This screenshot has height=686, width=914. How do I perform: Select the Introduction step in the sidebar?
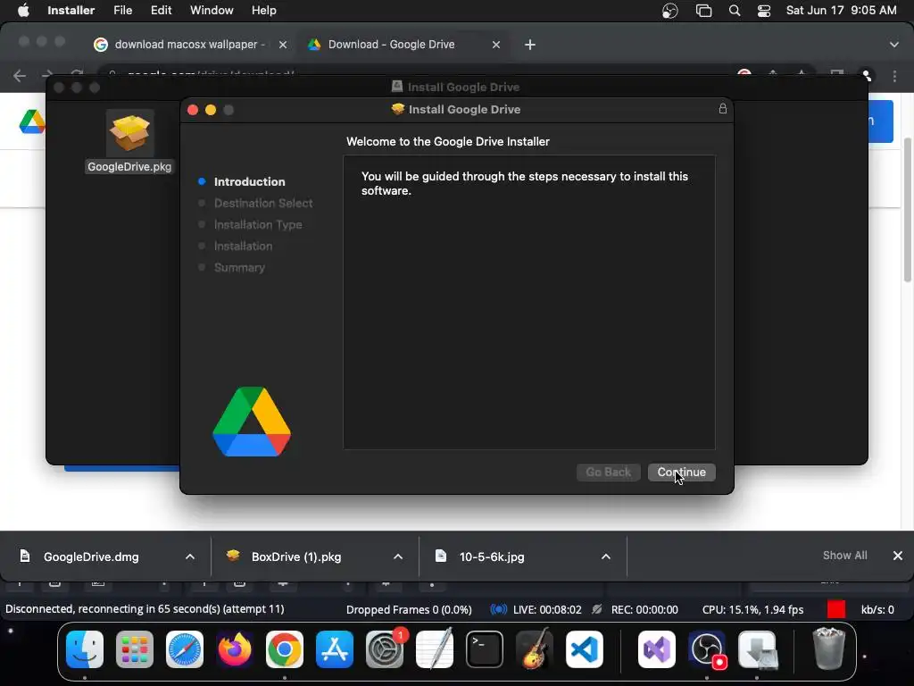(x=249, y=181)
